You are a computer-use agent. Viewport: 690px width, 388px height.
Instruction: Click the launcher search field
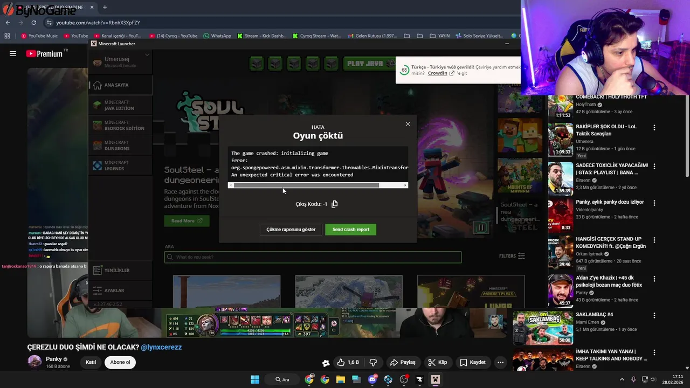click(313, 257)
